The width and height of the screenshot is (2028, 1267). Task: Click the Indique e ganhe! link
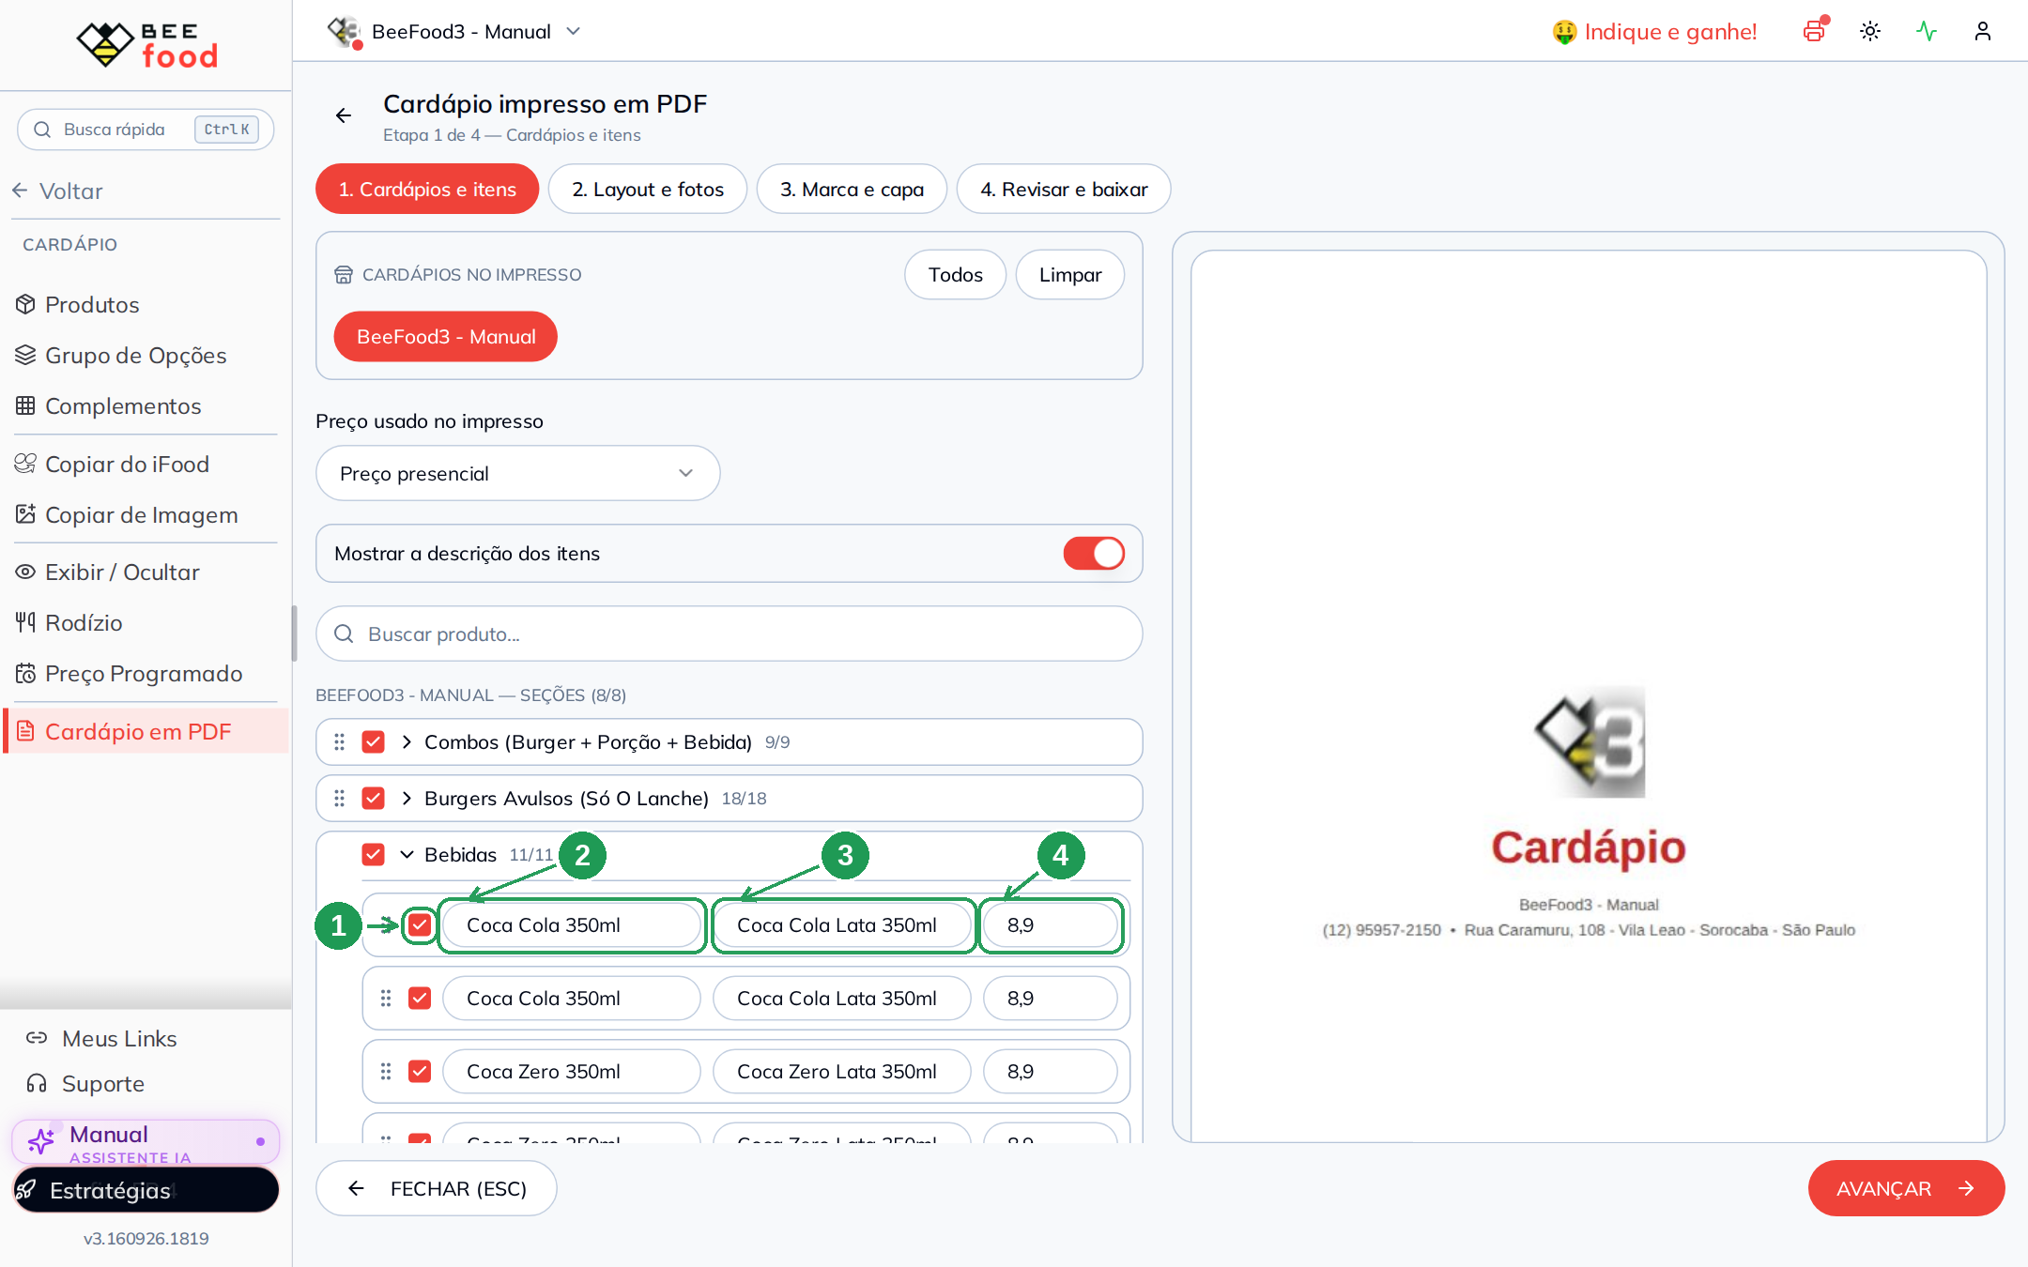click(1654, 31)
